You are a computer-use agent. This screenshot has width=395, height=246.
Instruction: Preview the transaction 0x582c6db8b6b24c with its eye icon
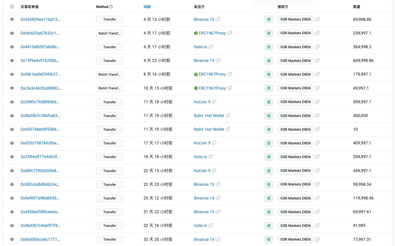(12, 184)
